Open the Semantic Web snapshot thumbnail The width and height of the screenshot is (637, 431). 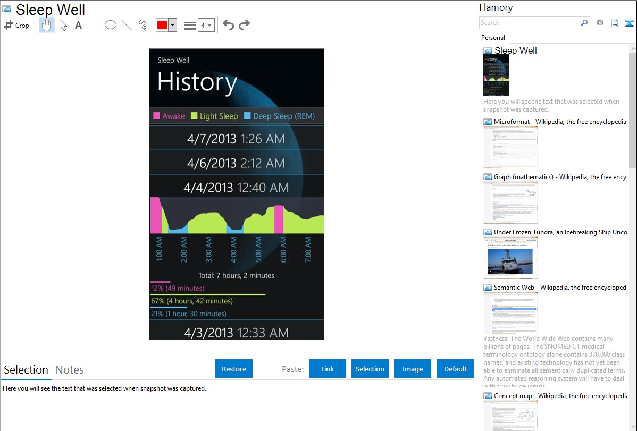(x=510, y=312)
